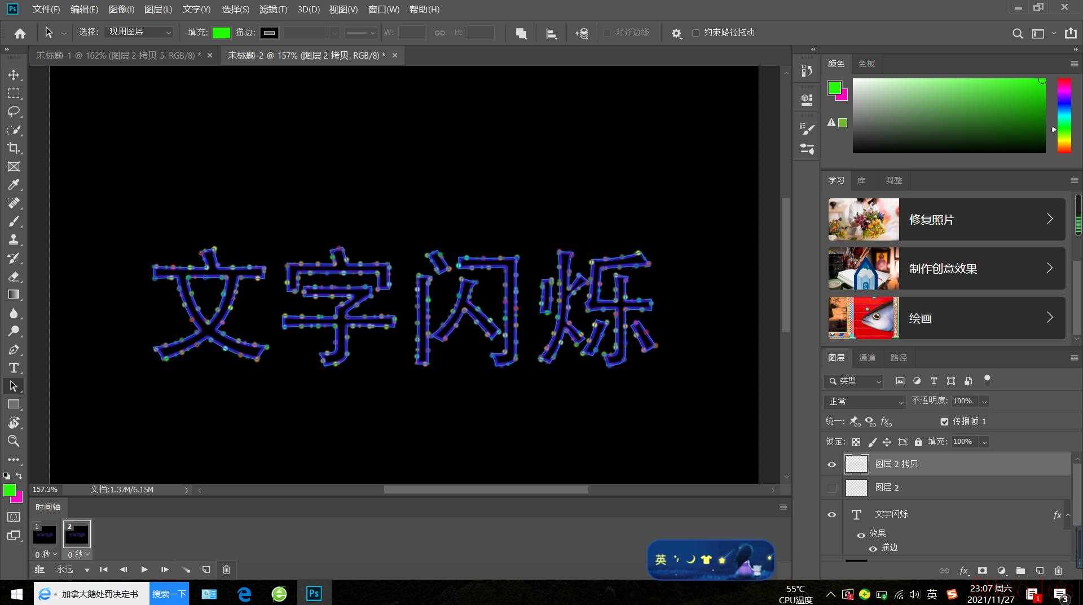The height and width of the screenshot is (605, 1083).
Task: Click the delete layer trash icon
Action: click(x=1058, y=571)
